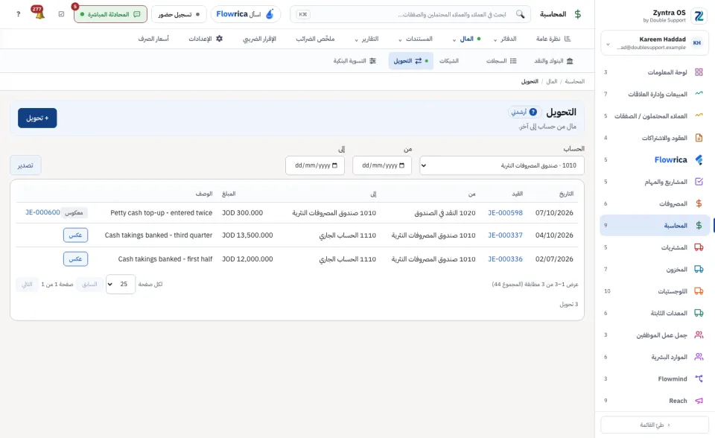Expand the Kareem Haddad account switcher

pyautogui.click(x=655, y=43)
